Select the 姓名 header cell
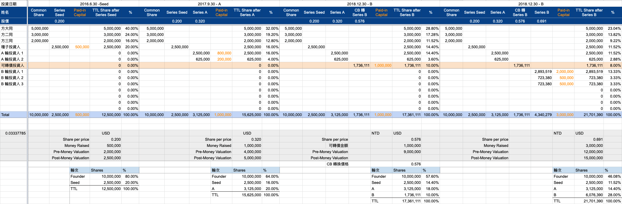 tap(13, 12)
